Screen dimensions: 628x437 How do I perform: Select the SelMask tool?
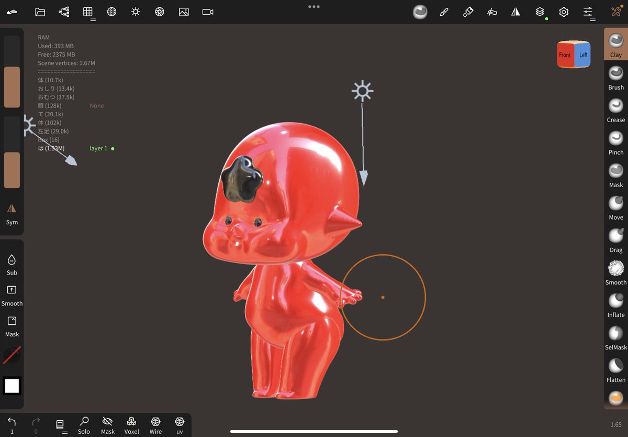pyautogui.click(x=616, y=337)
